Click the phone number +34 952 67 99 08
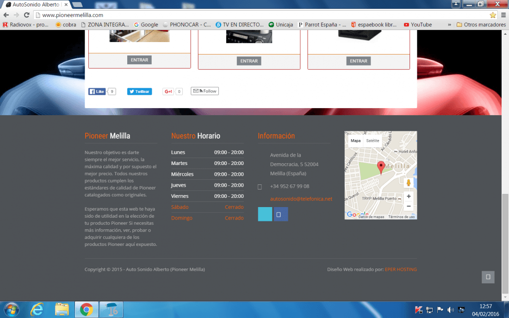509x318 pixels. 290,186
